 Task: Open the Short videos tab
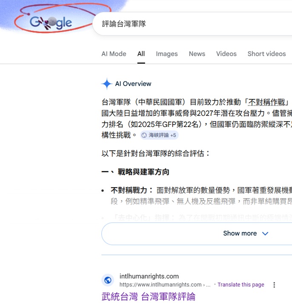[x=266, y=54]
